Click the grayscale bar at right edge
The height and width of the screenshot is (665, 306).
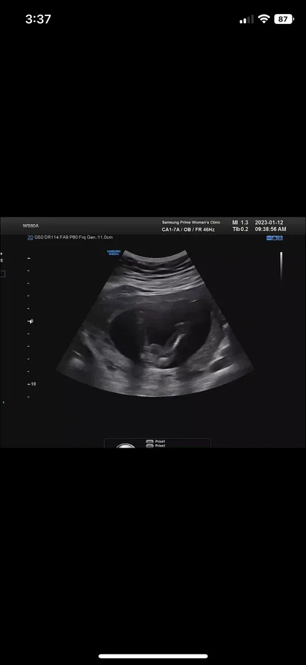[x=281, y=266]
